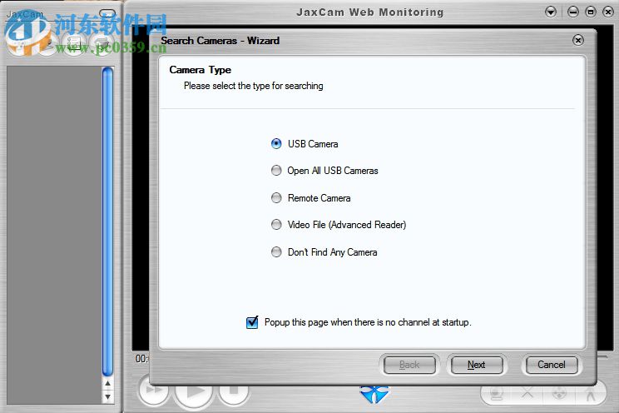Click the large play button behind dialog
619x413 pixels.
[194, 391]
